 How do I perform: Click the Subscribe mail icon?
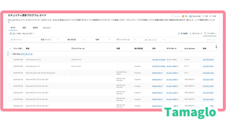click(173, 16)
